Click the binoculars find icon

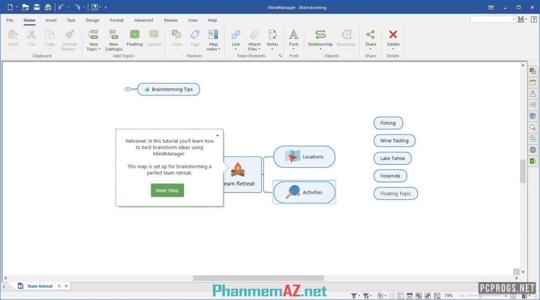[x=521, y=19]
